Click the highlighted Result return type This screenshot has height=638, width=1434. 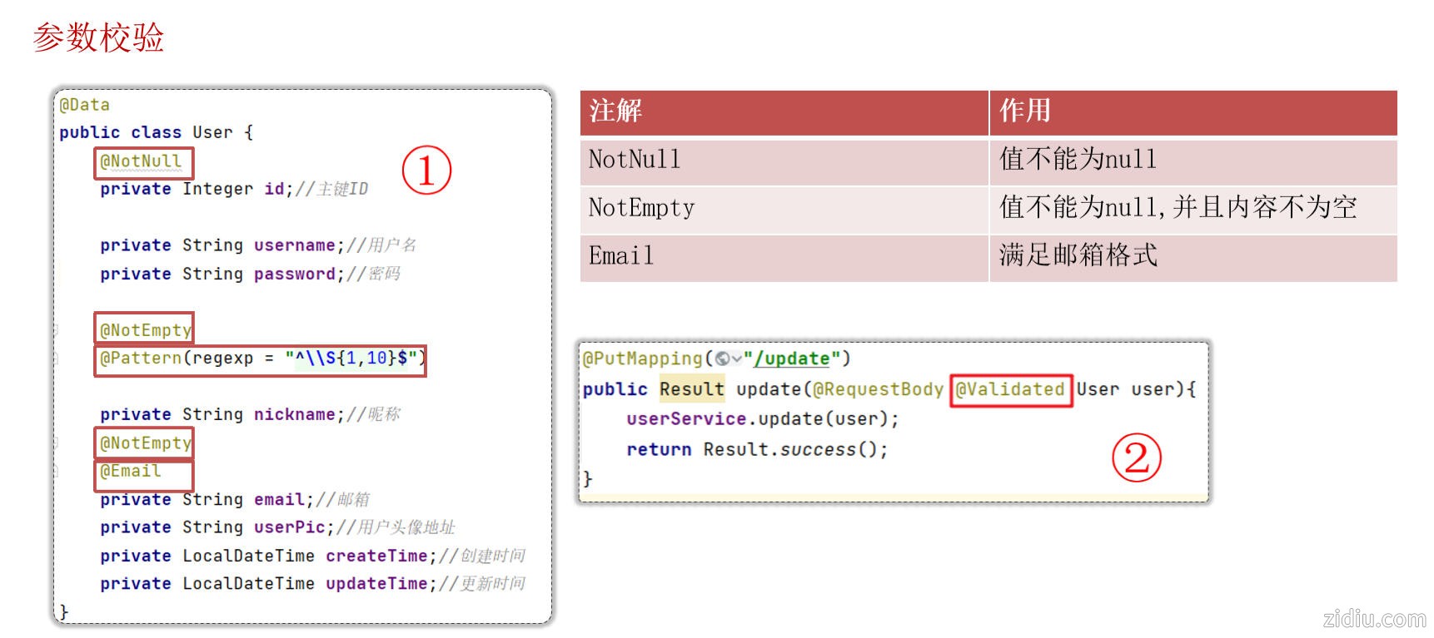point(691,389)
